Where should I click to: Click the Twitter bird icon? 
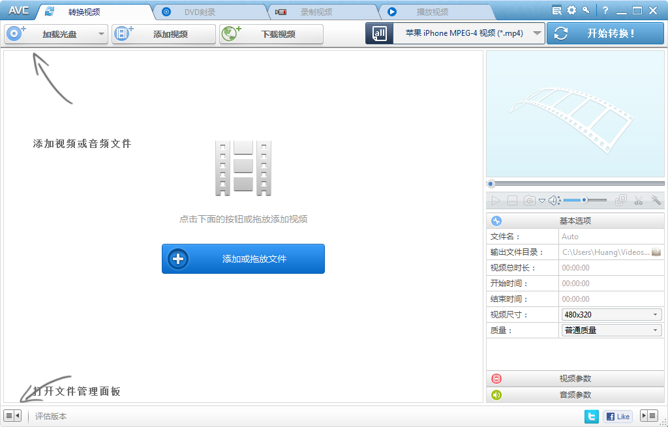591,417
